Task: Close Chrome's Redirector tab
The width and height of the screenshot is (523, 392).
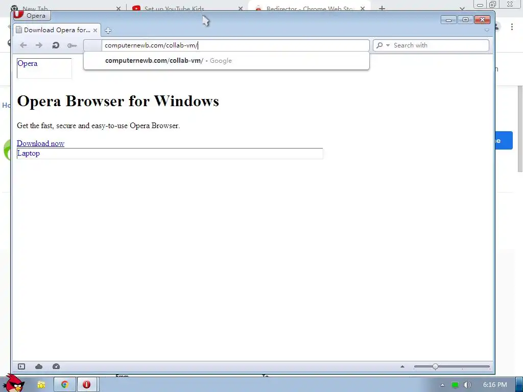Action: click(363, 8)
